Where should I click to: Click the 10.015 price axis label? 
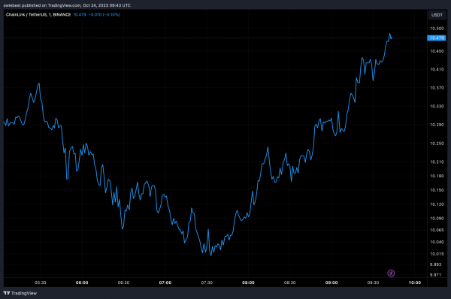tap(437, 254)
